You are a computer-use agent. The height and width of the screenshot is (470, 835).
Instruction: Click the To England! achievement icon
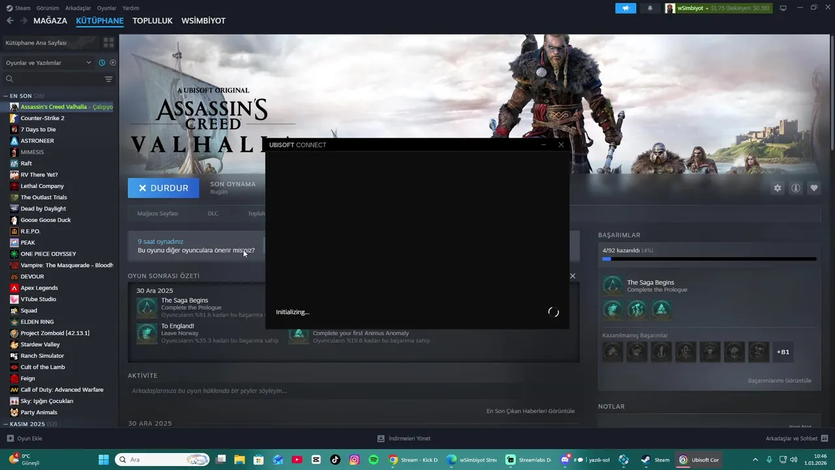click(147, 333)
